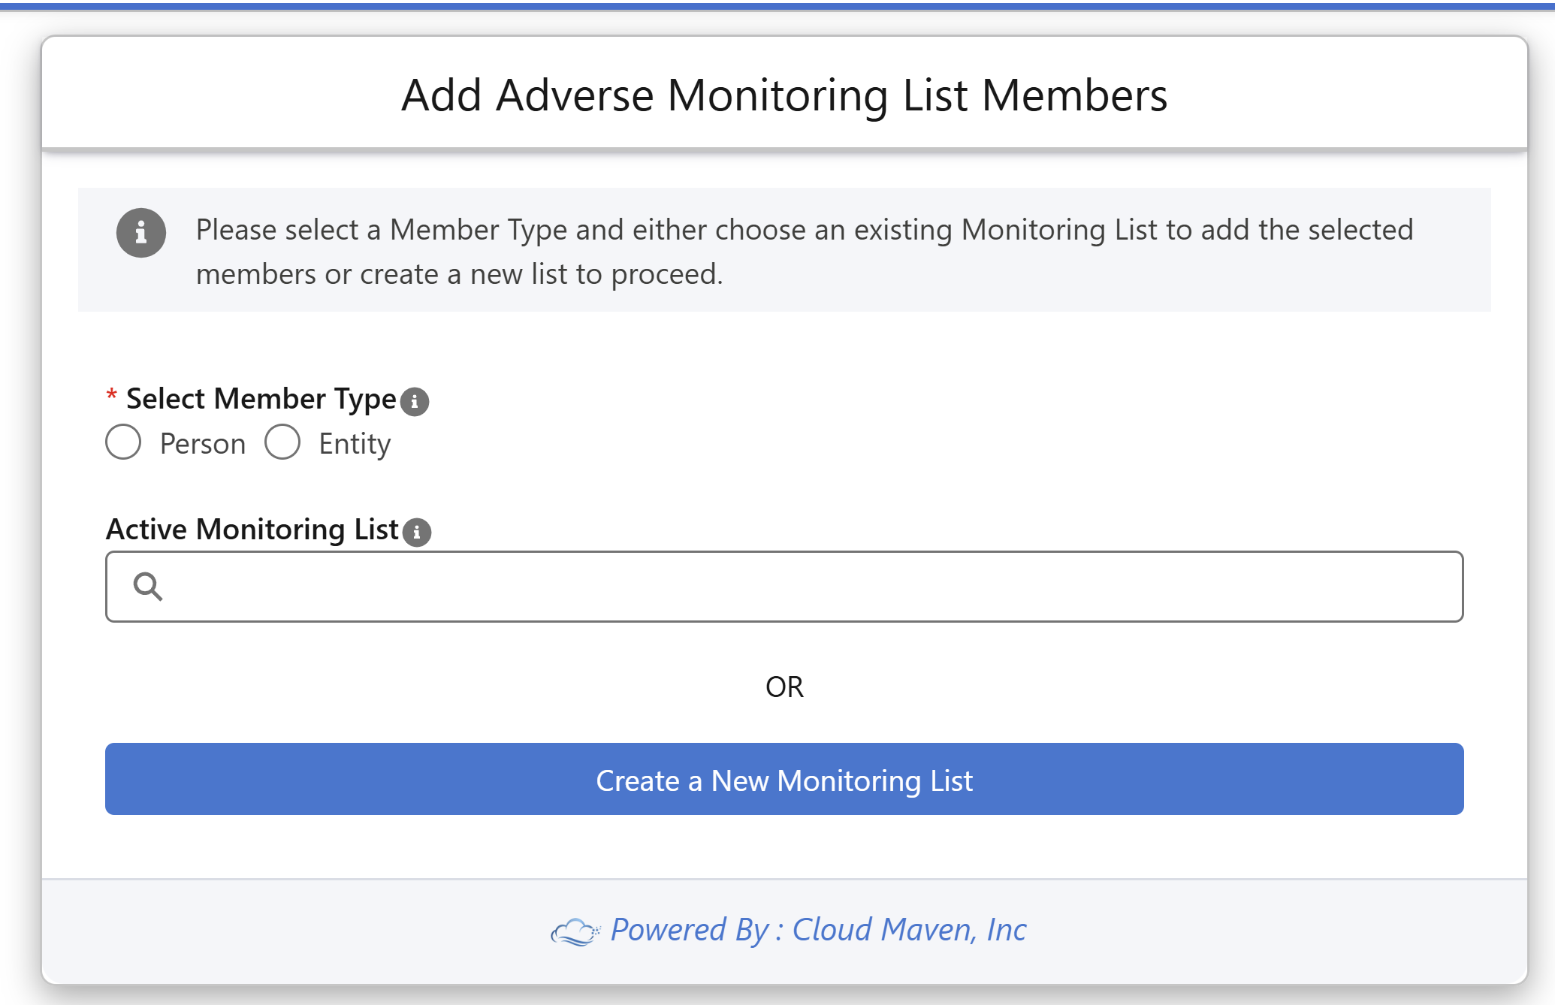Click Create a New Monitoring List button
Screen dimensions: 1555x1005
(x=784, y=779)
